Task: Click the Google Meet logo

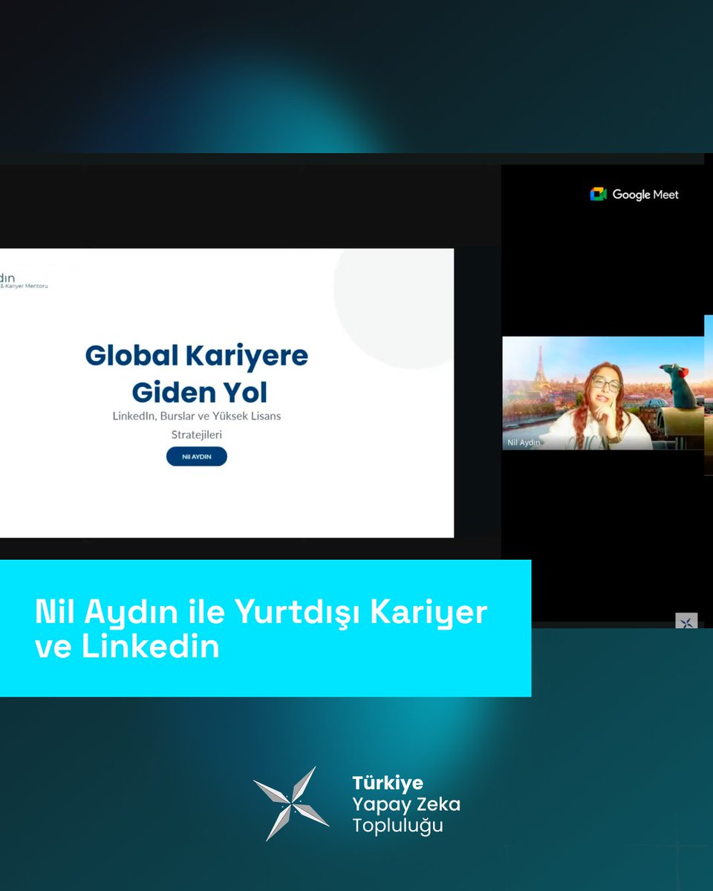Action: 634,195
